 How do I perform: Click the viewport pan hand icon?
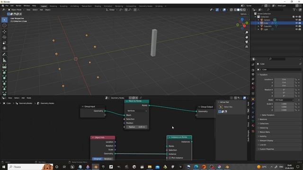point(247,37)
